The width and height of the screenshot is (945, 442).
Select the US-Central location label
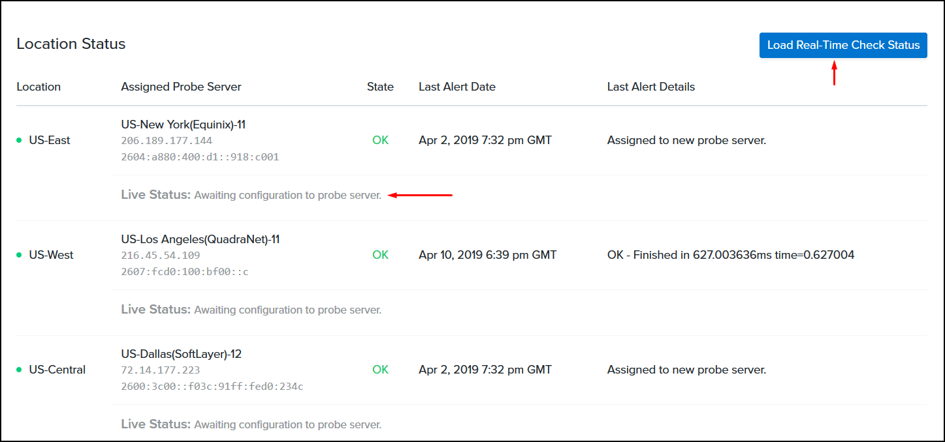click(x=57, y=370)
